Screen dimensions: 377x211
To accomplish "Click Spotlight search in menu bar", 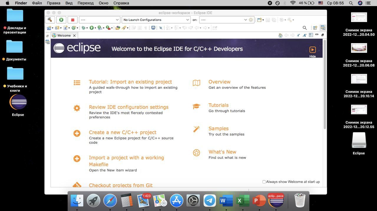I will [351, 3].
